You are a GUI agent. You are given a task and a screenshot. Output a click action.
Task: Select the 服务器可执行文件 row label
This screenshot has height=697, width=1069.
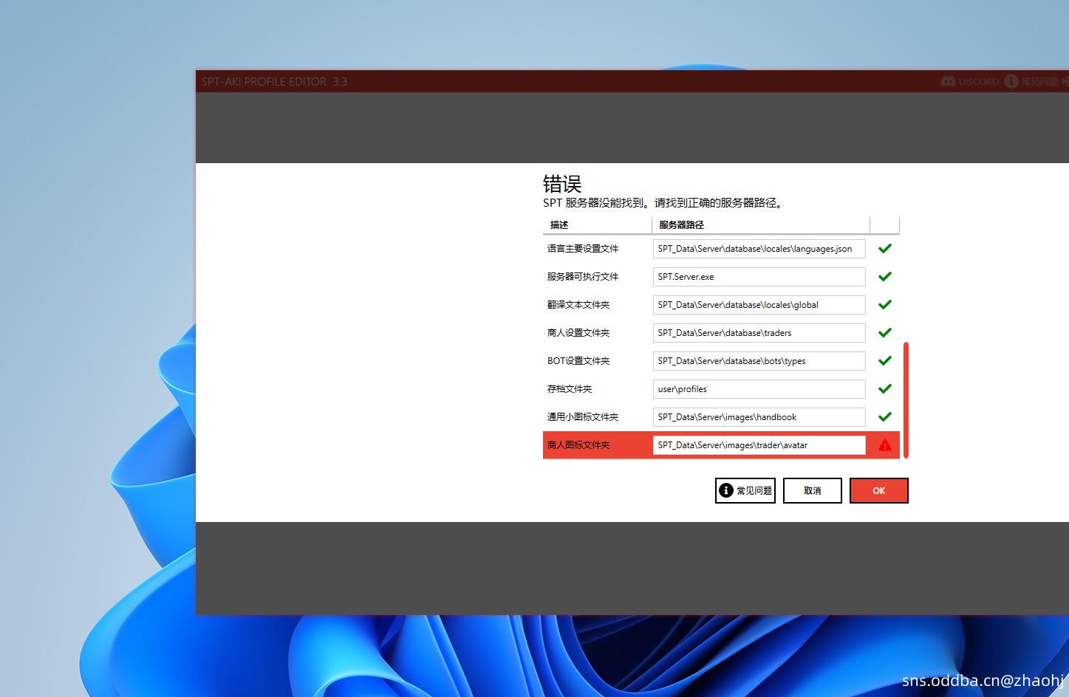[x=583, y=277]
